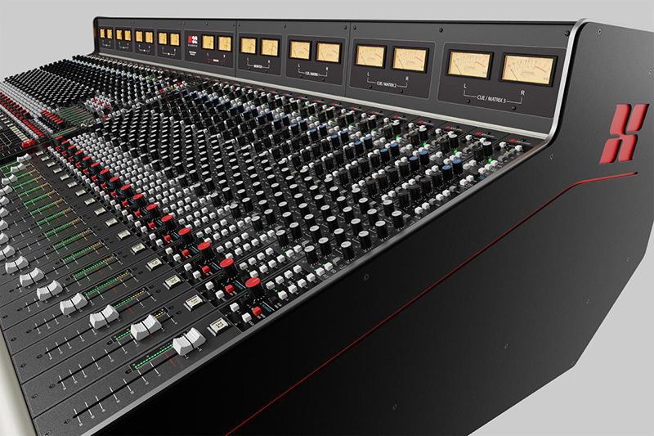Viewport: 654px width, 436px height.
Task: Click the CUE/MATRIX 1 left VU meter
Action: click(x=300, y=50)
